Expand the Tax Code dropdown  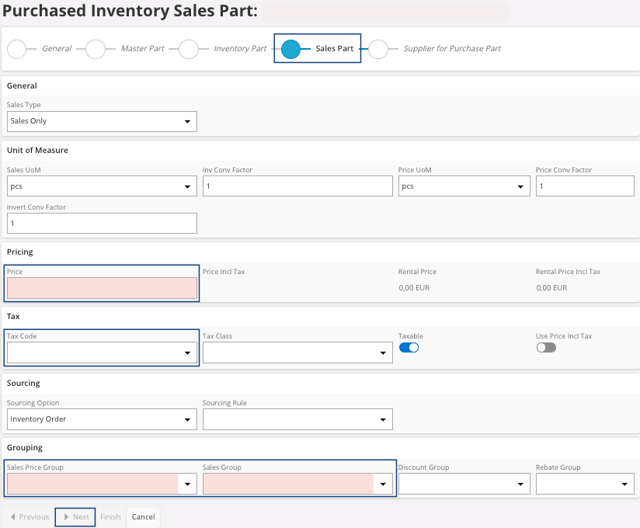(x=102, y=353)
